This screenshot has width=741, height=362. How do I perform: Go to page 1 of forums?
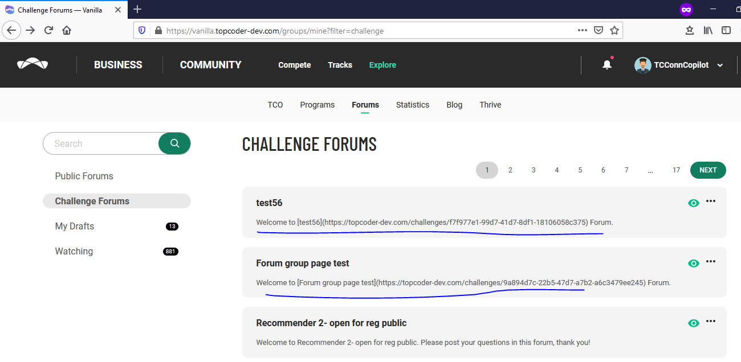tap(487, 170)
